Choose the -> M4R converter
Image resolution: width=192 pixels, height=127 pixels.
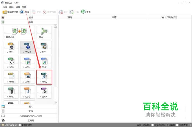11,92
